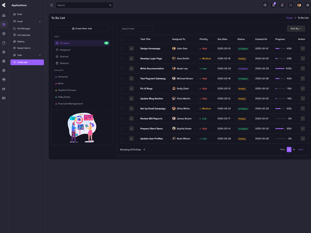
Task: Click the home icon in left rail
Action: 4,16
